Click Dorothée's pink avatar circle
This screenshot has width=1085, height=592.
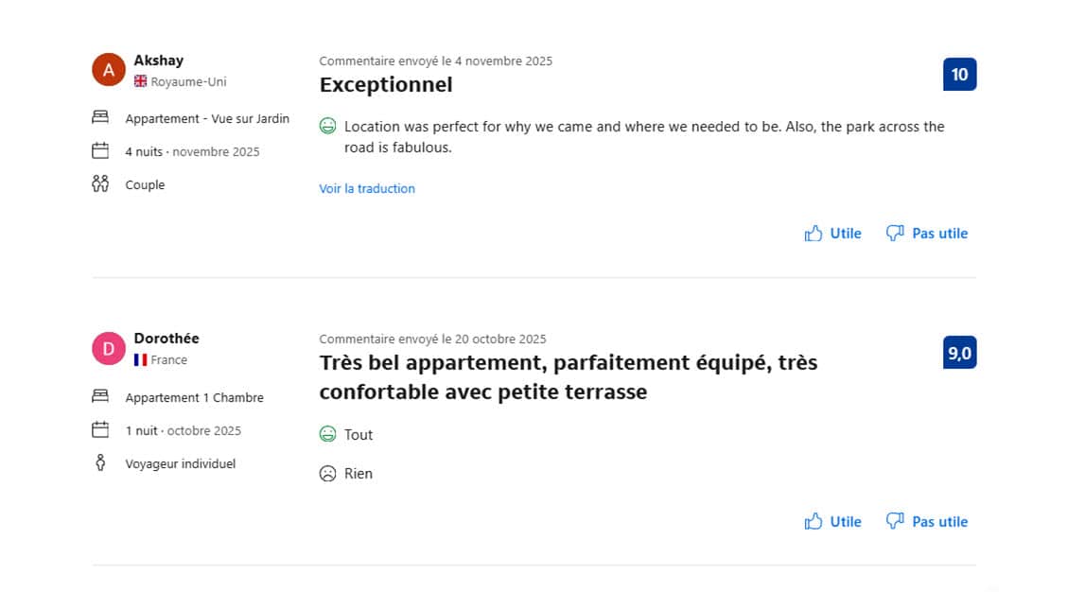tap(109, 349)
